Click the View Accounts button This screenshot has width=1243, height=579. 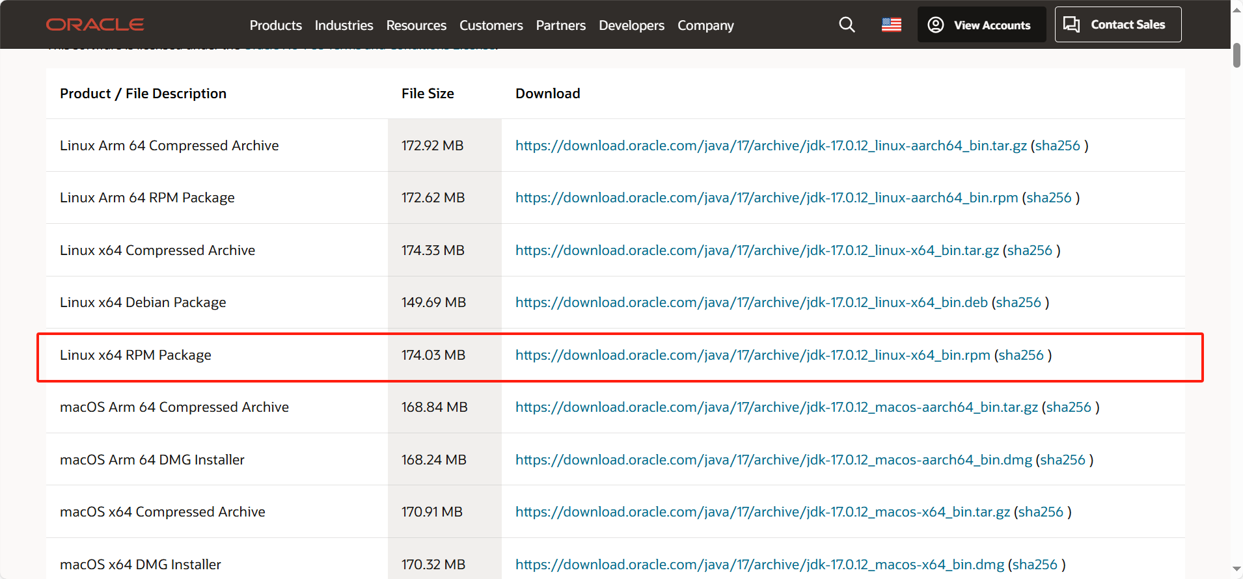981,25
